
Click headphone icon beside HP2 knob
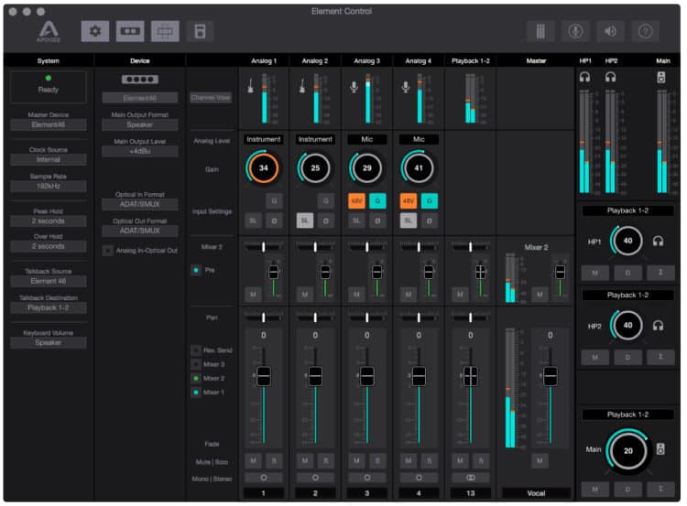pos(658,326)
